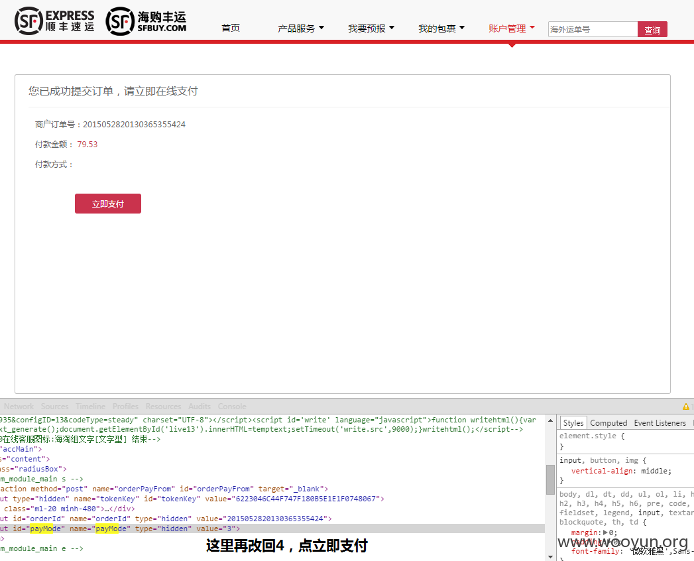Click the element.style rule block
The width and height of the screenshot is (694, 561).
click(x=626, y=442)
